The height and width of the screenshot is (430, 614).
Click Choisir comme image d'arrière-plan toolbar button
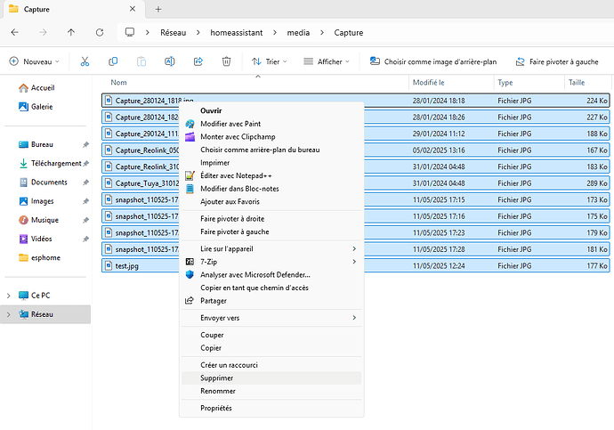pyautogui.click(x=433, y=61)
